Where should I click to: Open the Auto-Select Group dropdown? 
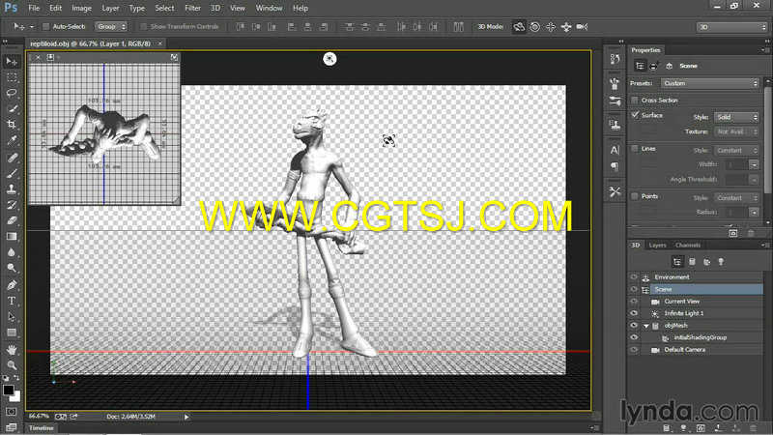click(111, 27)
